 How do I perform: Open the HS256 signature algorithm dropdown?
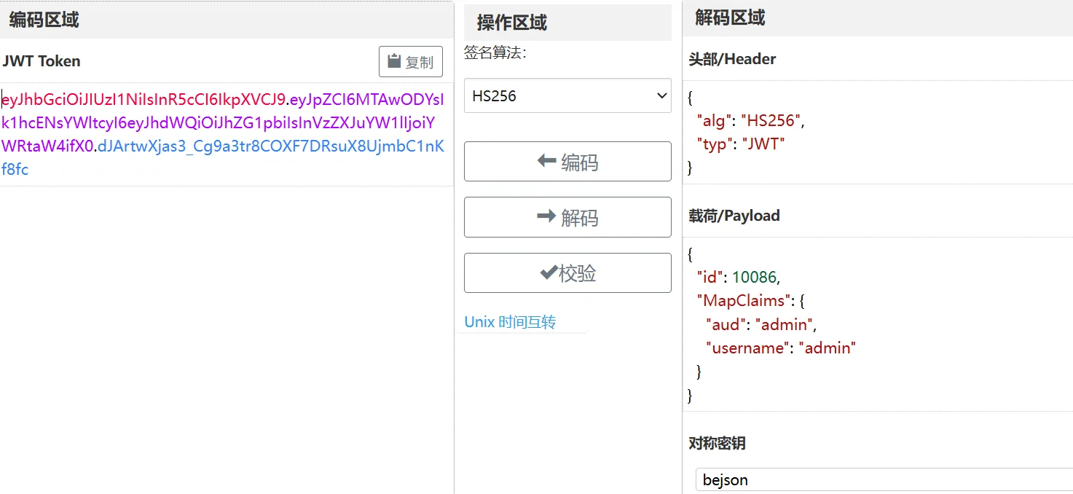(567, 95)
